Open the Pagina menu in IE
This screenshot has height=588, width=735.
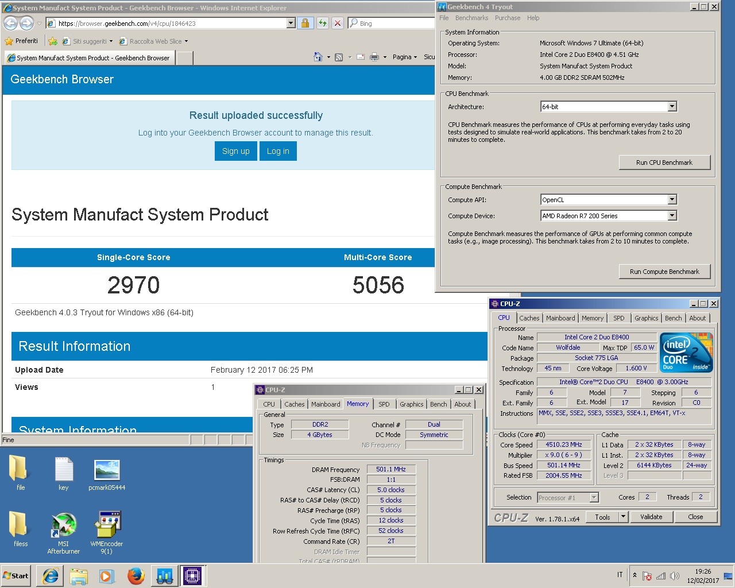click(405, 57)
